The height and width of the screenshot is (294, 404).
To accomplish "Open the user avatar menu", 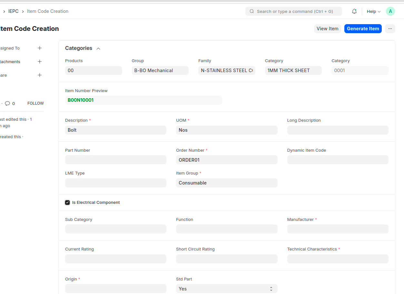I will click(390, 11).
